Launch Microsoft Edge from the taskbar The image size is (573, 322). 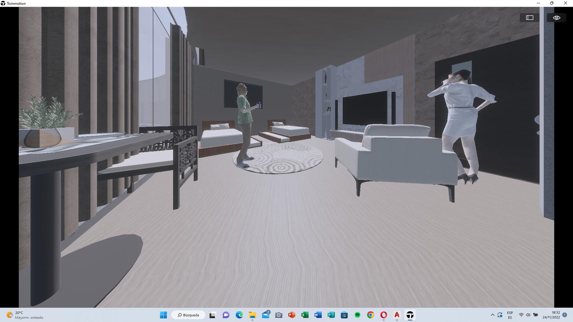pos(239,315)
